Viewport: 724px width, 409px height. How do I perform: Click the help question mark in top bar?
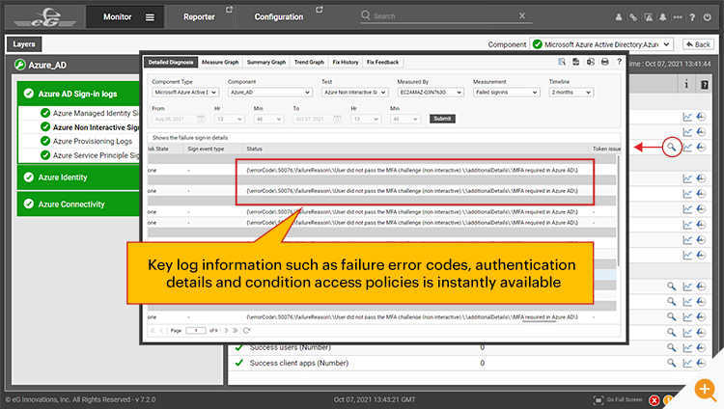click(x=692, y=17)
